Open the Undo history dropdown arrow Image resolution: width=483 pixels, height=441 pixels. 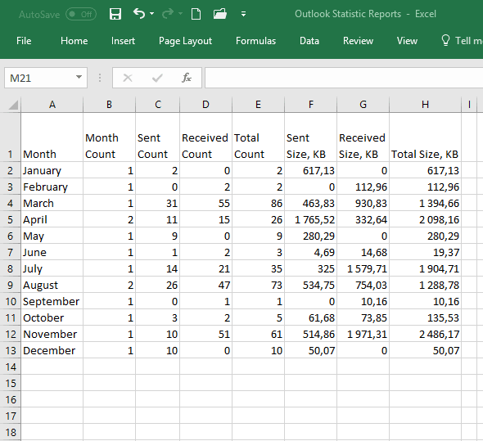pyautogui.click(x=152, y=14)
